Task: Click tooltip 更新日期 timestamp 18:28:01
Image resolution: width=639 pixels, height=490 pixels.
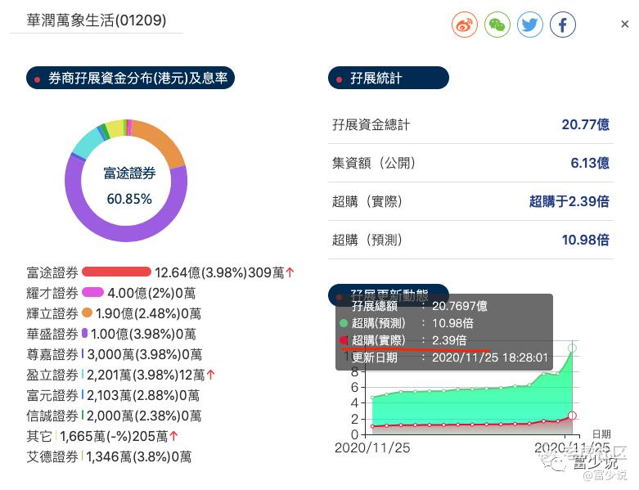Action: 490,357
